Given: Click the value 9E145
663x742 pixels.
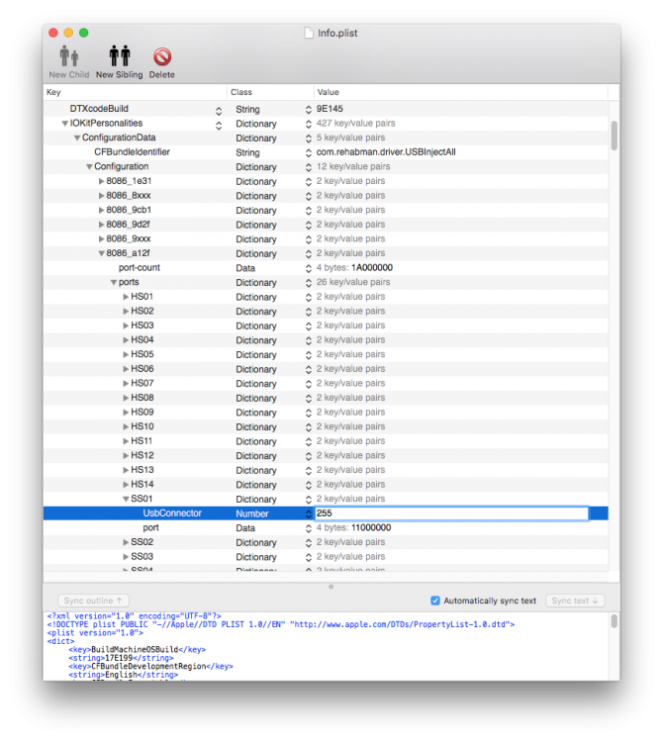Looking at the screenshot, I should [330, 109].
